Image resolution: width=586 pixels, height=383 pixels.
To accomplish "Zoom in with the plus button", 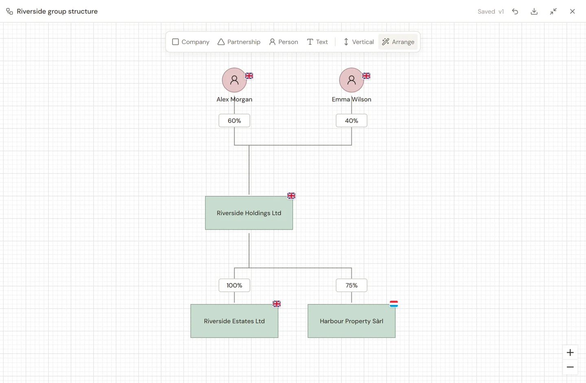I will pos(570,353).
